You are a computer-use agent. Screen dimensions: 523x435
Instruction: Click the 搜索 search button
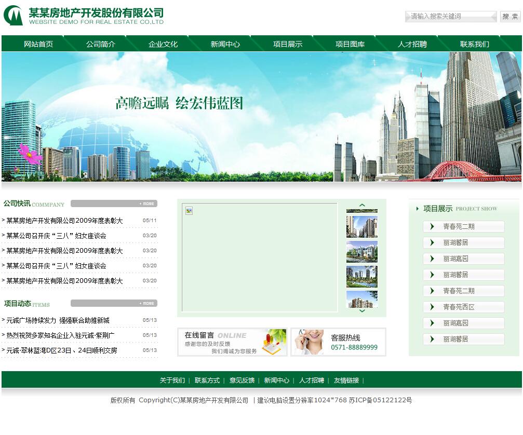point(511,16)
